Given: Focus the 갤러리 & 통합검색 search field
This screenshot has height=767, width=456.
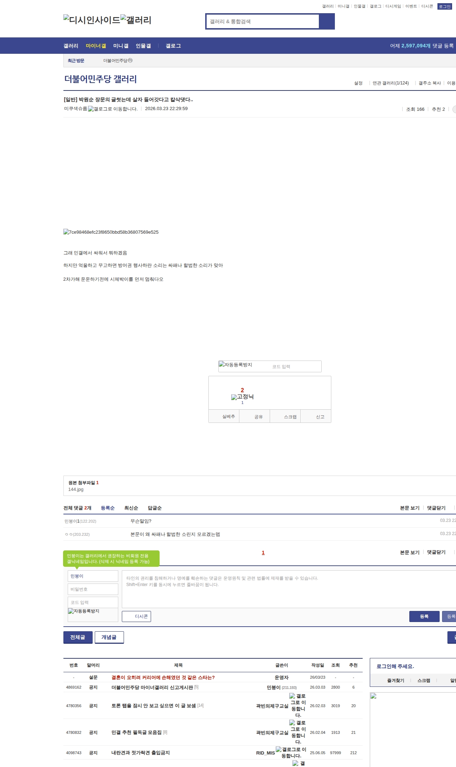Looking at the screenshot, I should coord(263,21).
